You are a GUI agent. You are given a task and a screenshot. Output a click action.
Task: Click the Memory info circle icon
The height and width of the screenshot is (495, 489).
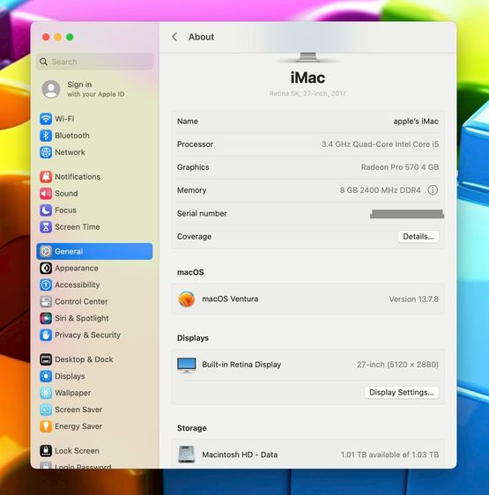pos(433,190)
